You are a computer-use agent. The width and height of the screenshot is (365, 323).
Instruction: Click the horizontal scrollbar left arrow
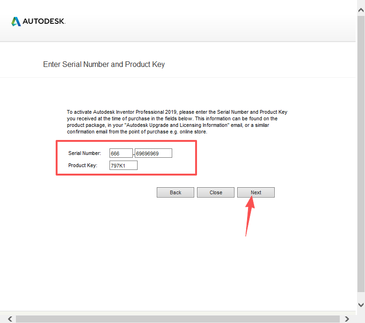pyautogui.click(x=10, y=319)
